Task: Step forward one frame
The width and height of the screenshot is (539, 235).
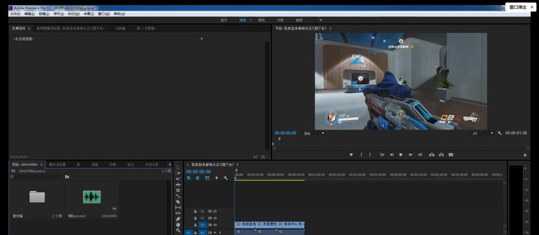Action: click(x=410, y=155)
